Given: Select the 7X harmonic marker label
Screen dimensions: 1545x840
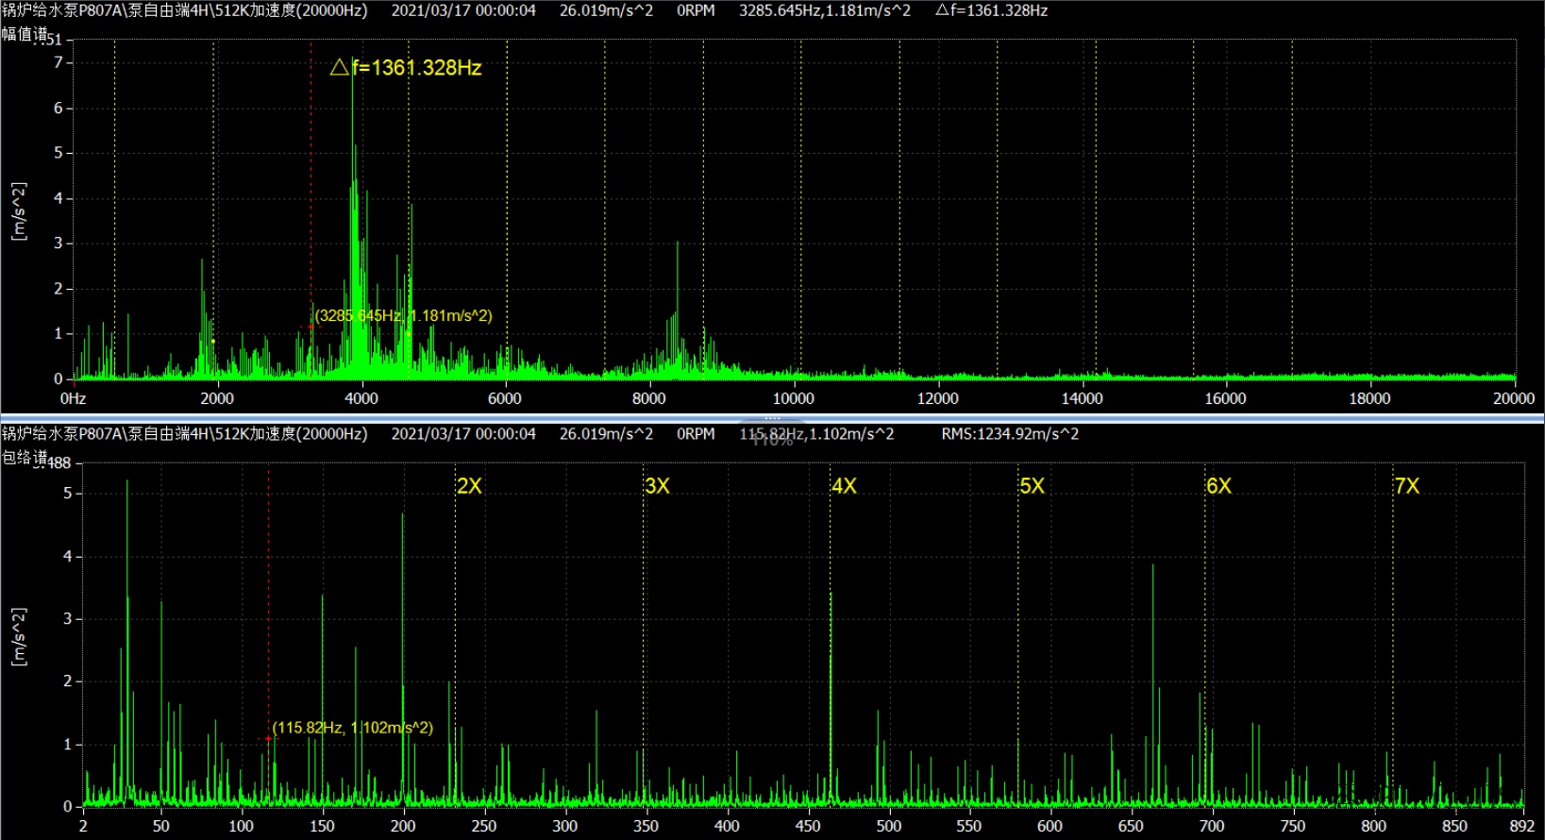Looking at the screenshot, I should tap(1406, 486).
